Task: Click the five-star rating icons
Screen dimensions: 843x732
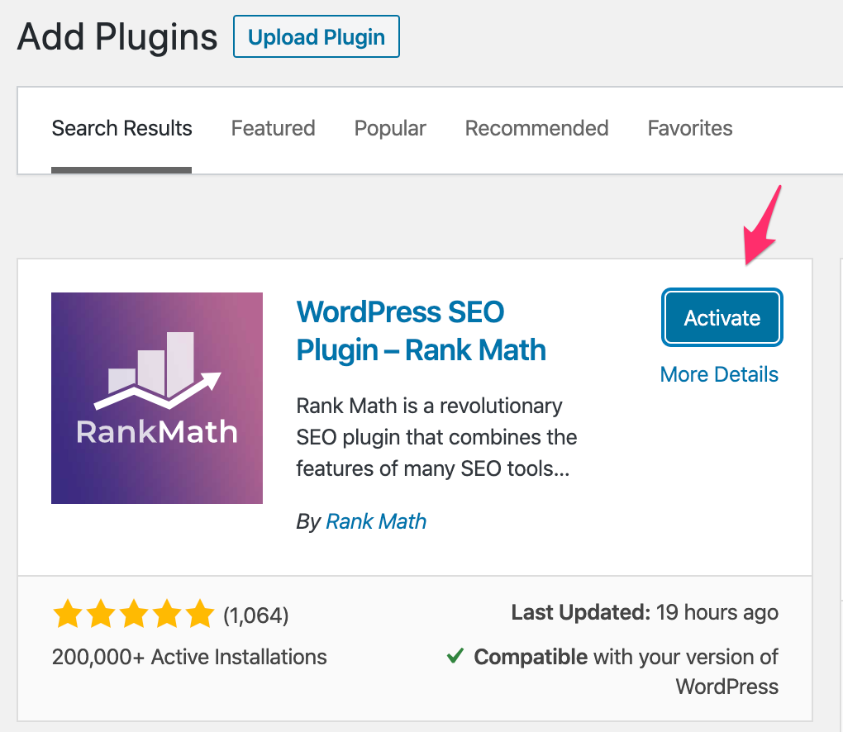Action: point(134,614)
